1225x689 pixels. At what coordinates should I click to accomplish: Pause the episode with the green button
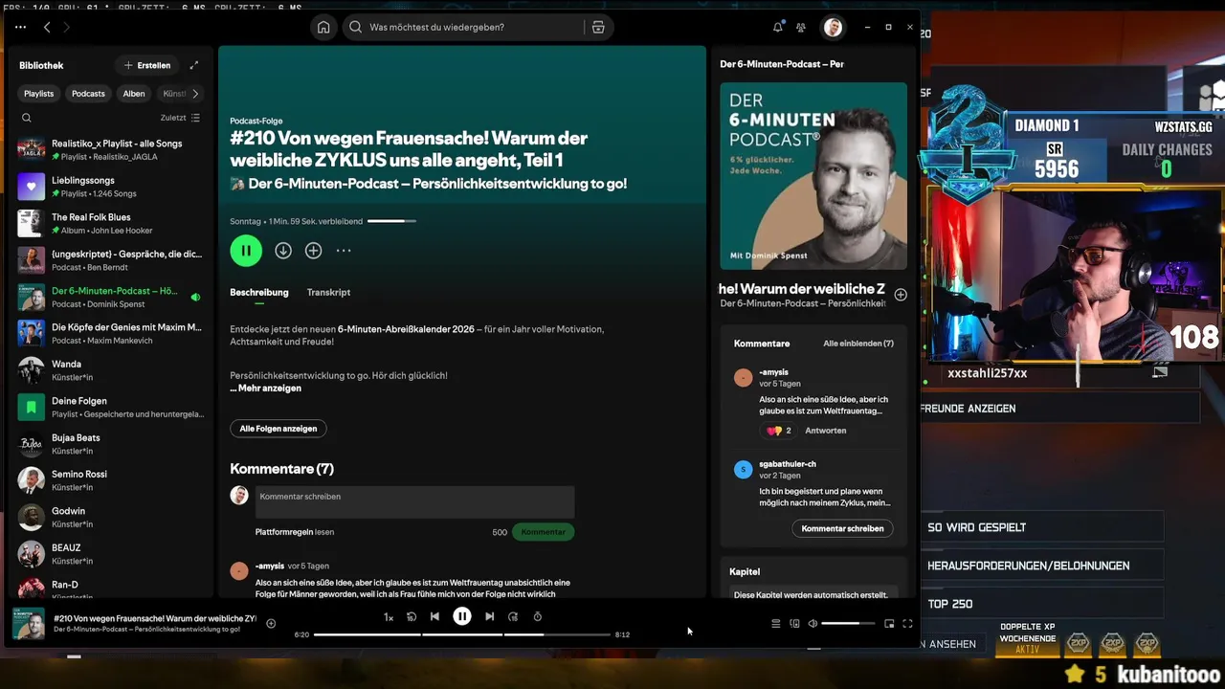246,250
